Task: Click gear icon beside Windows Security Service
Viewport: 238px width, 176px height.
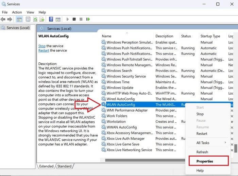Action: point(103,76)
